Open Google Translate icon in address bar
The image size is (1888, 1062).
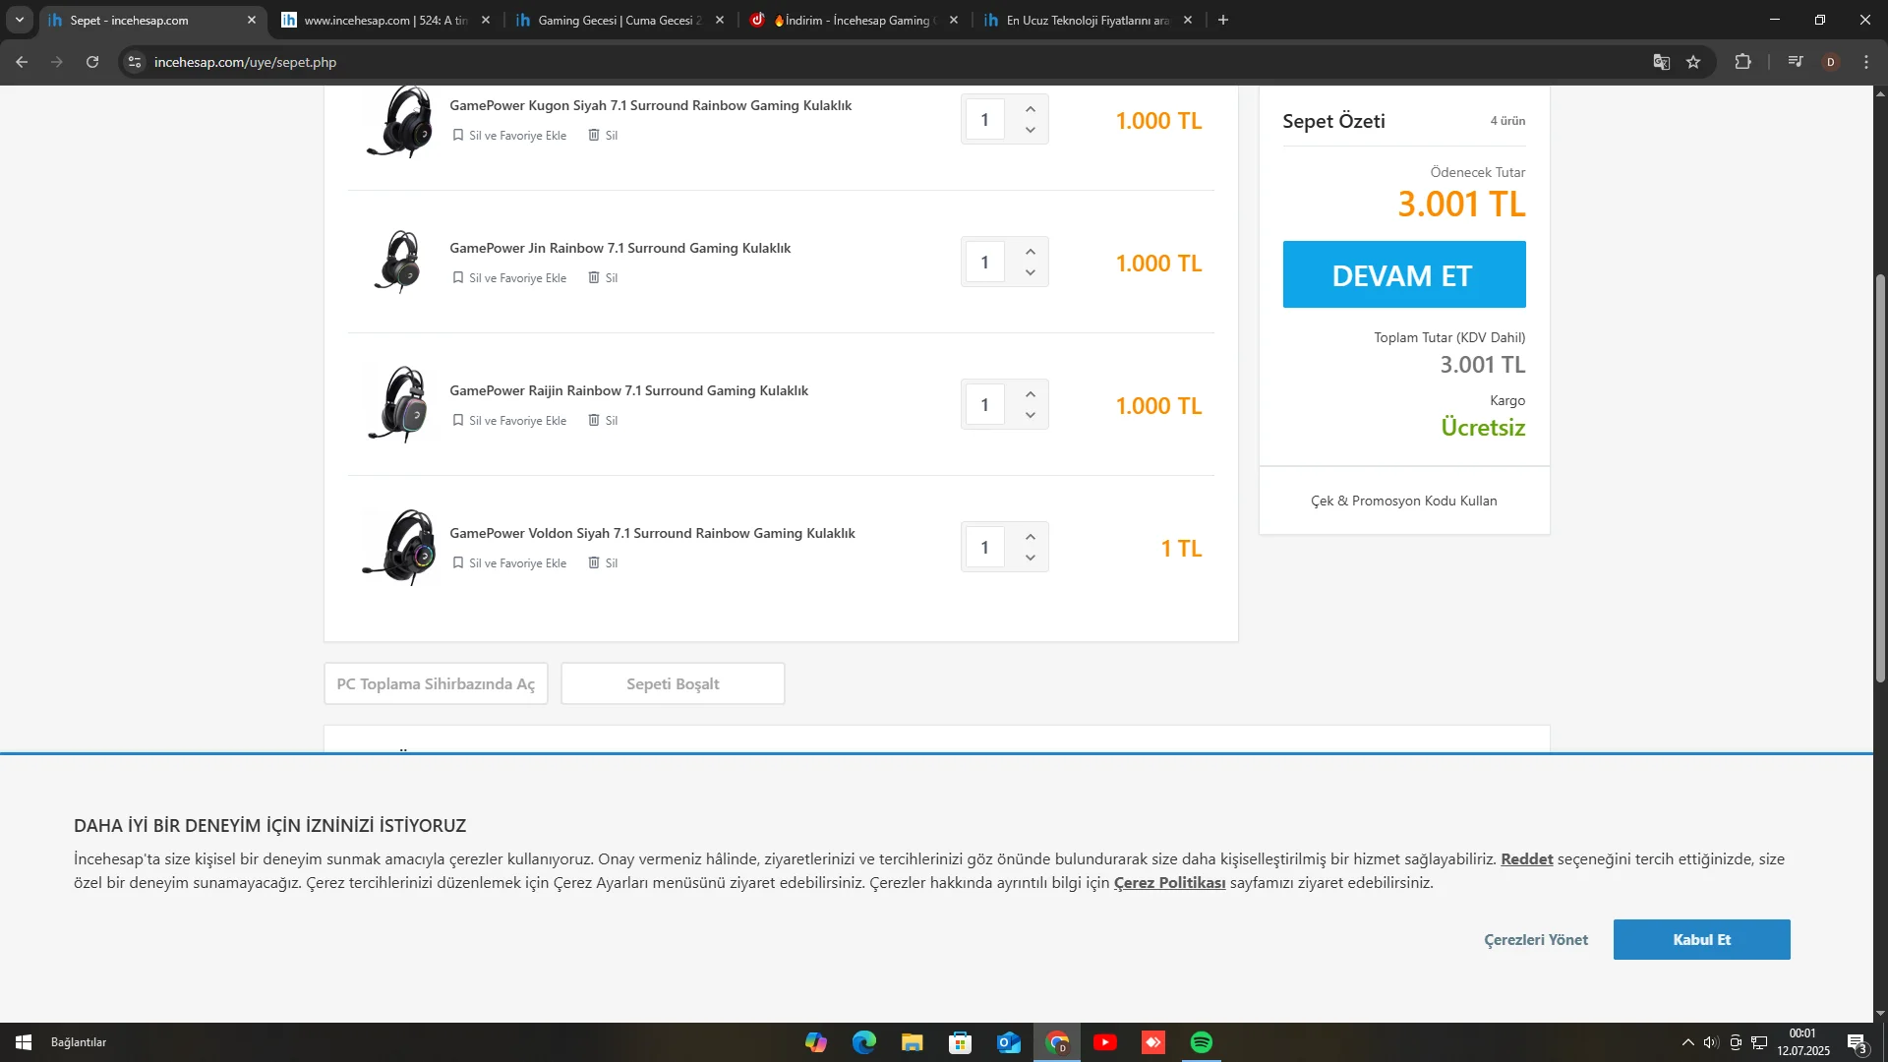pos(1662,62)
